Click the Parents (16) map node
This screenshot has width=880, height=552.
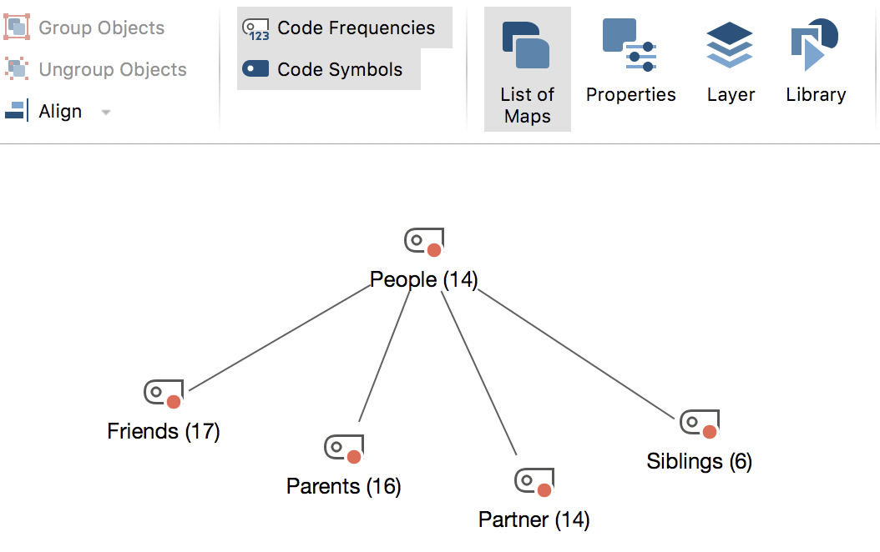(x=345, y=485)
